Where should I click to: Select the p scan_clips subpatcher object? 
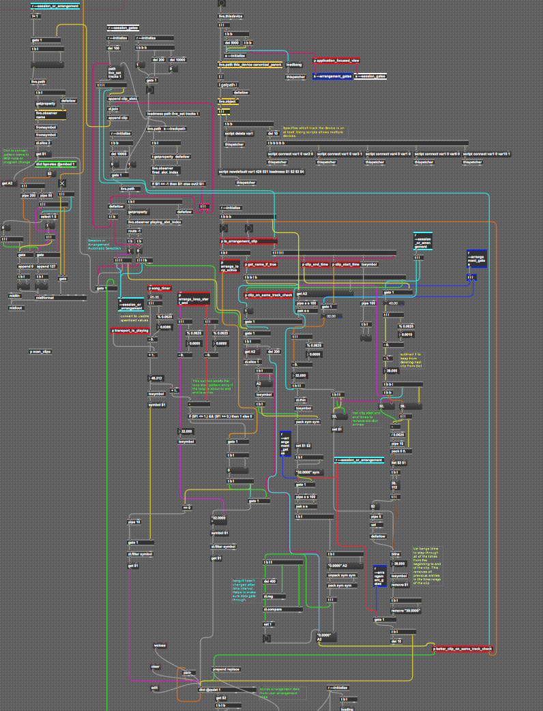[40, 352]
